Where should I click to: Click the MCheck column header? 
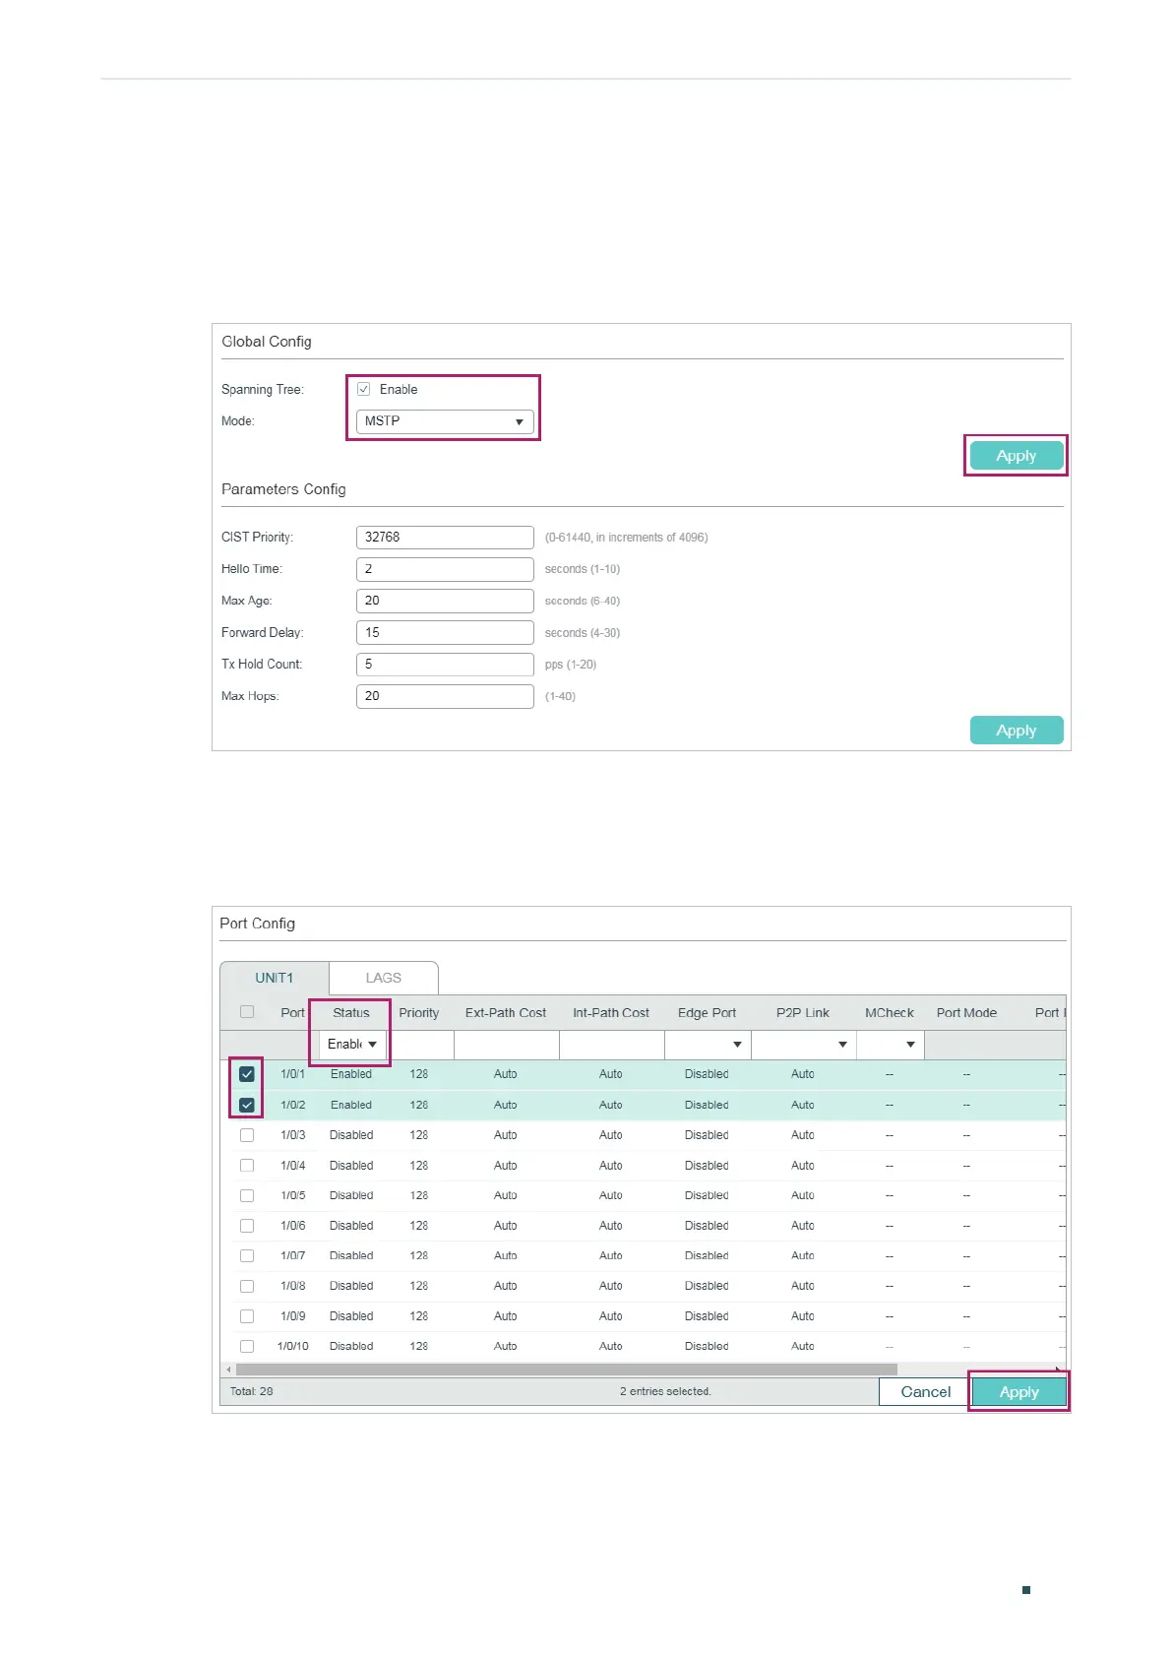click(890, 1012)
